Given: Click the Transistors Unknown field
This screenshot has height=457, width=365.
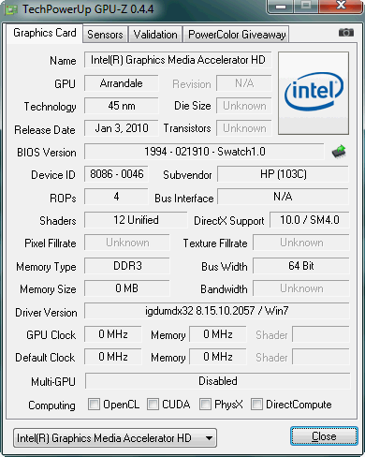Looking at the screenshot, I should click(x=244, y=128).
